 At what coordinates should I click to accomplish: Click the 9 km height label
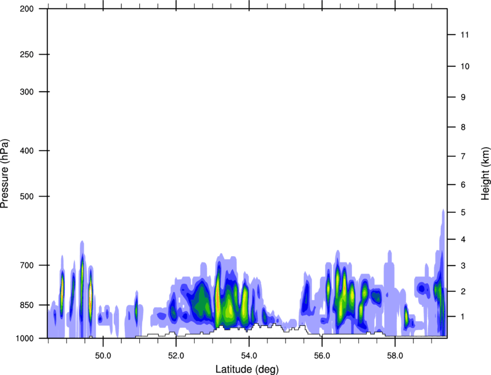463,97
